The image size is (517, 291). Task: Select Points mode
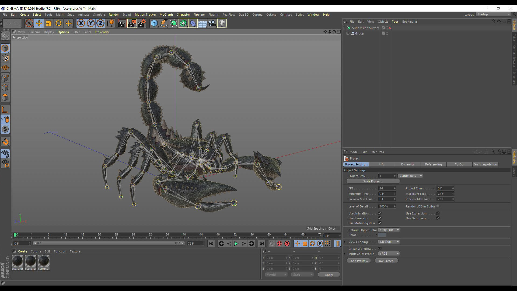click(5, 78)
